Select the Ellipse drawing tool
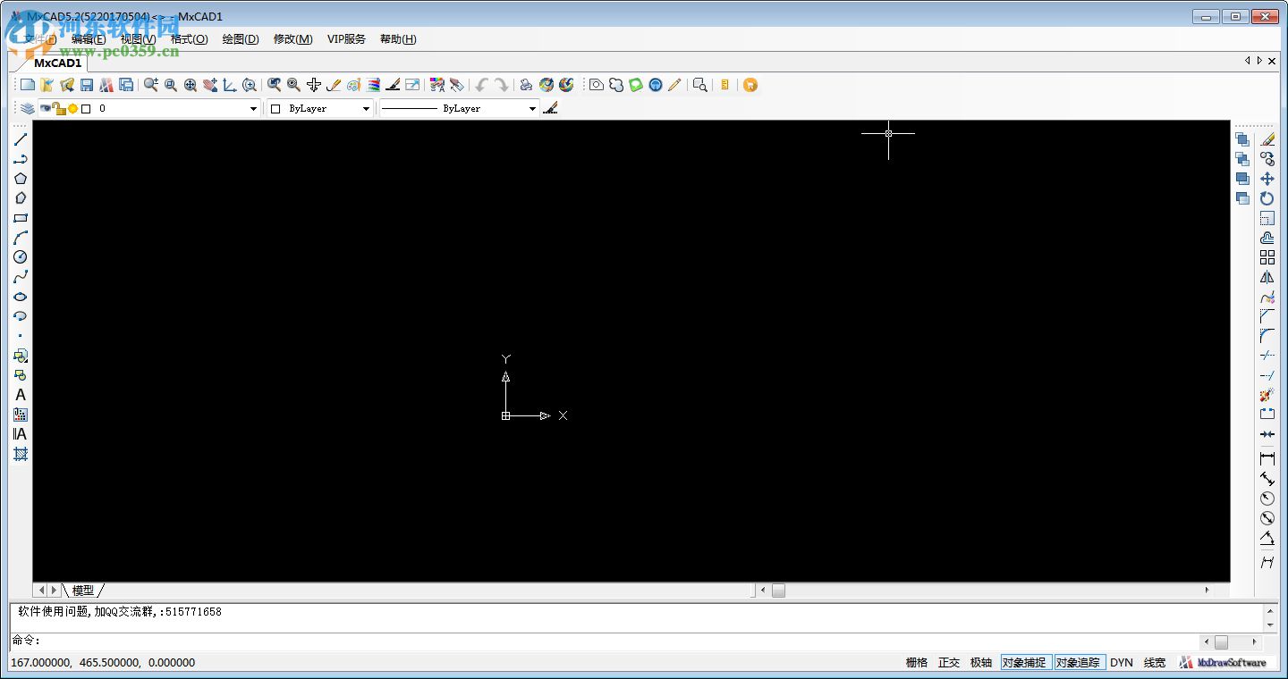This screenshot has height=679, width=1288. [x=20, y=297]
